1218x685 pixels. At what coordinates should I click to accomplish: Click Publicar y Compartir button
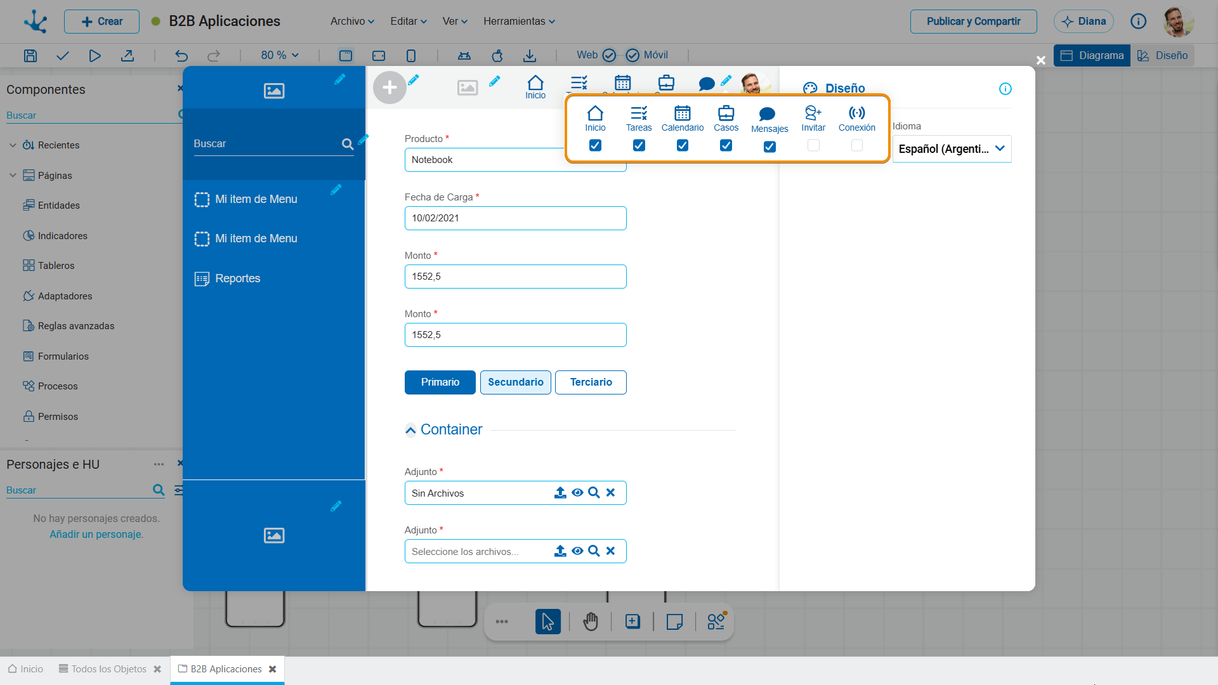click(973, 22)
